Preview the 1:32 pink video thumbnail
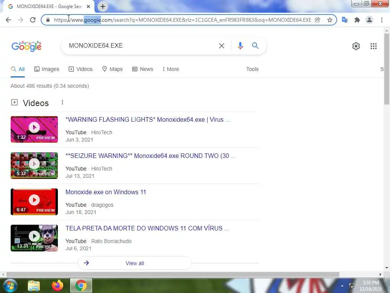Screen dimensions: 390x293 pyautogui.click(x=34, y=129)
